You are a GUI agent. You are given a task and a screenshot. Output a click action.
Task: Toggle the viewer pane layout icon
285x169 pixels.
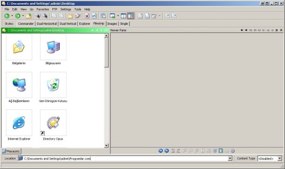pos(131,16)
